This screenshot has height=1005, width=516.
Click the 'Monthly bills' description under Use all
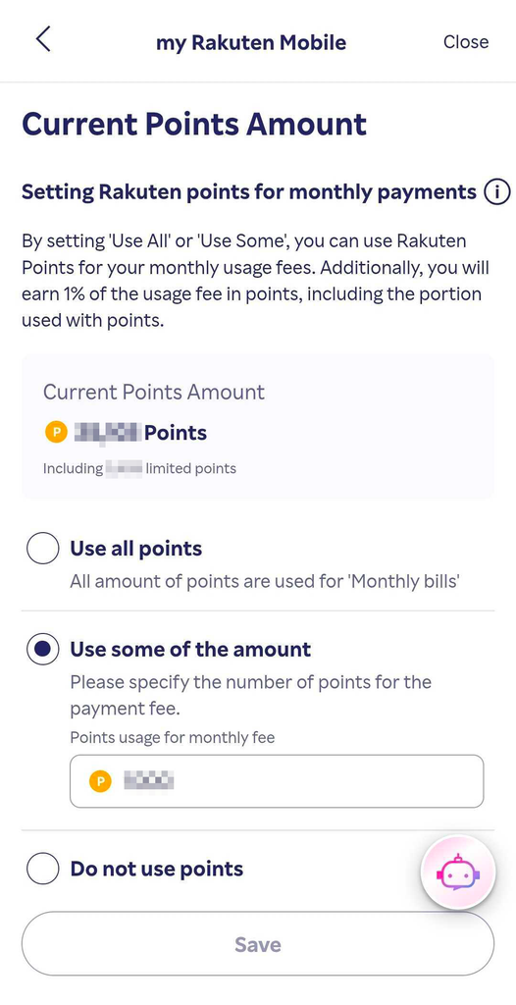(x=264, y=583)
